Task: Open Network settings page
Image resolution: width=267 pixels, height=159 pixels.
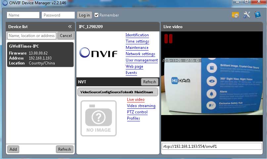Action: click(x=140, y=54)
